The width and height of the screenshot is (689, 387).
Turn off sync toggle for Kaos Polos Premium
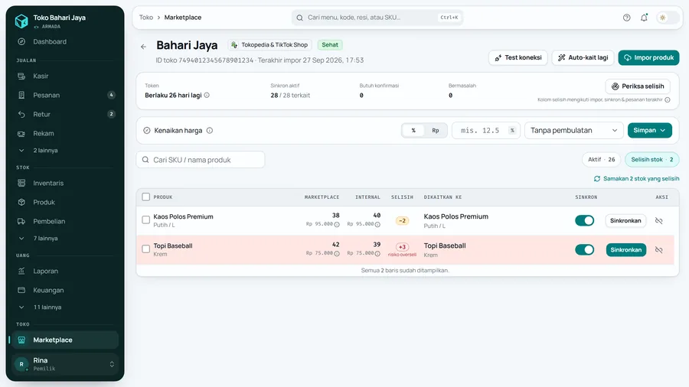pos(584,220)
